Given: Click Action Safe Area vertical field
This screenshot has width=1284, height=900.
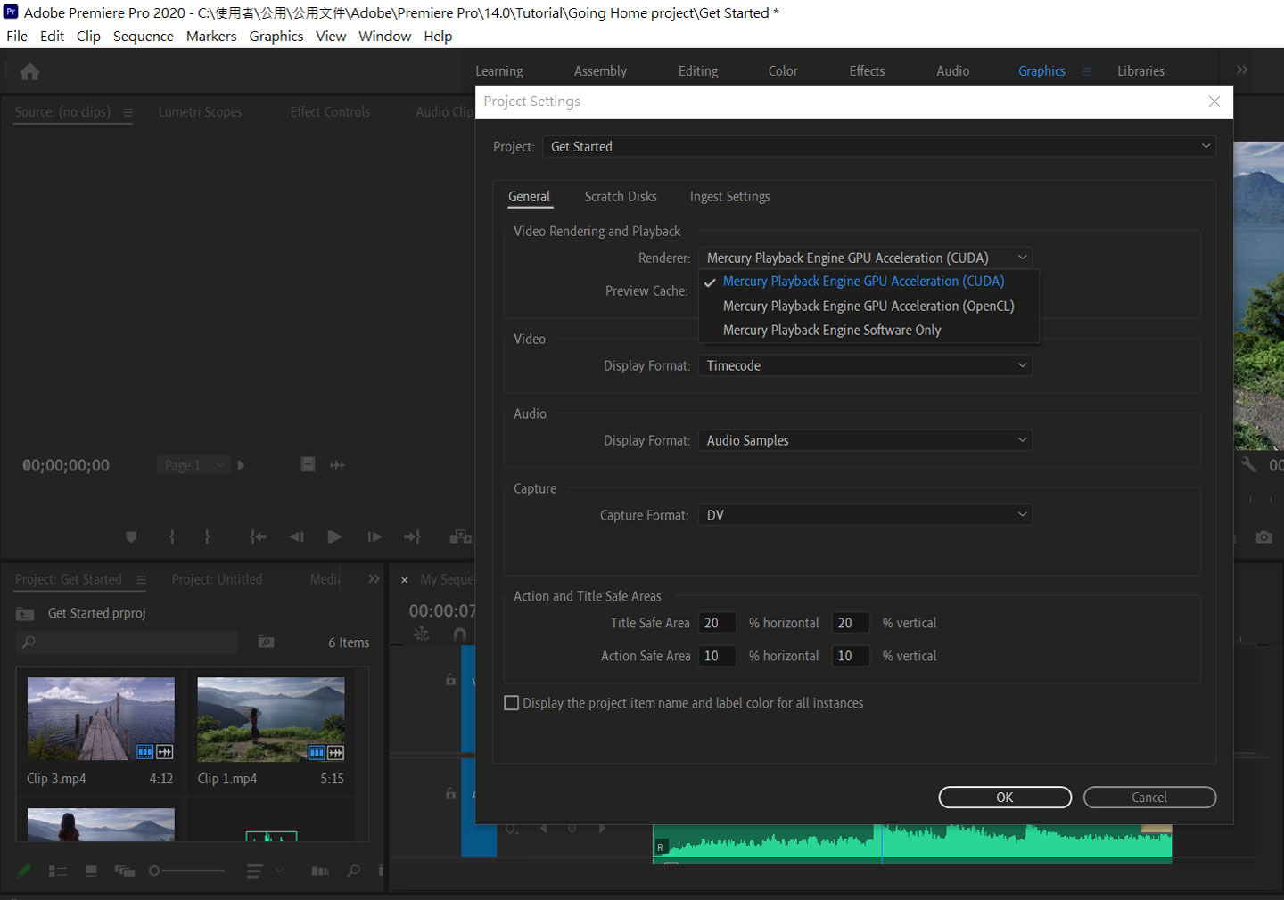Looking at the screenshot, I should 851,656.
